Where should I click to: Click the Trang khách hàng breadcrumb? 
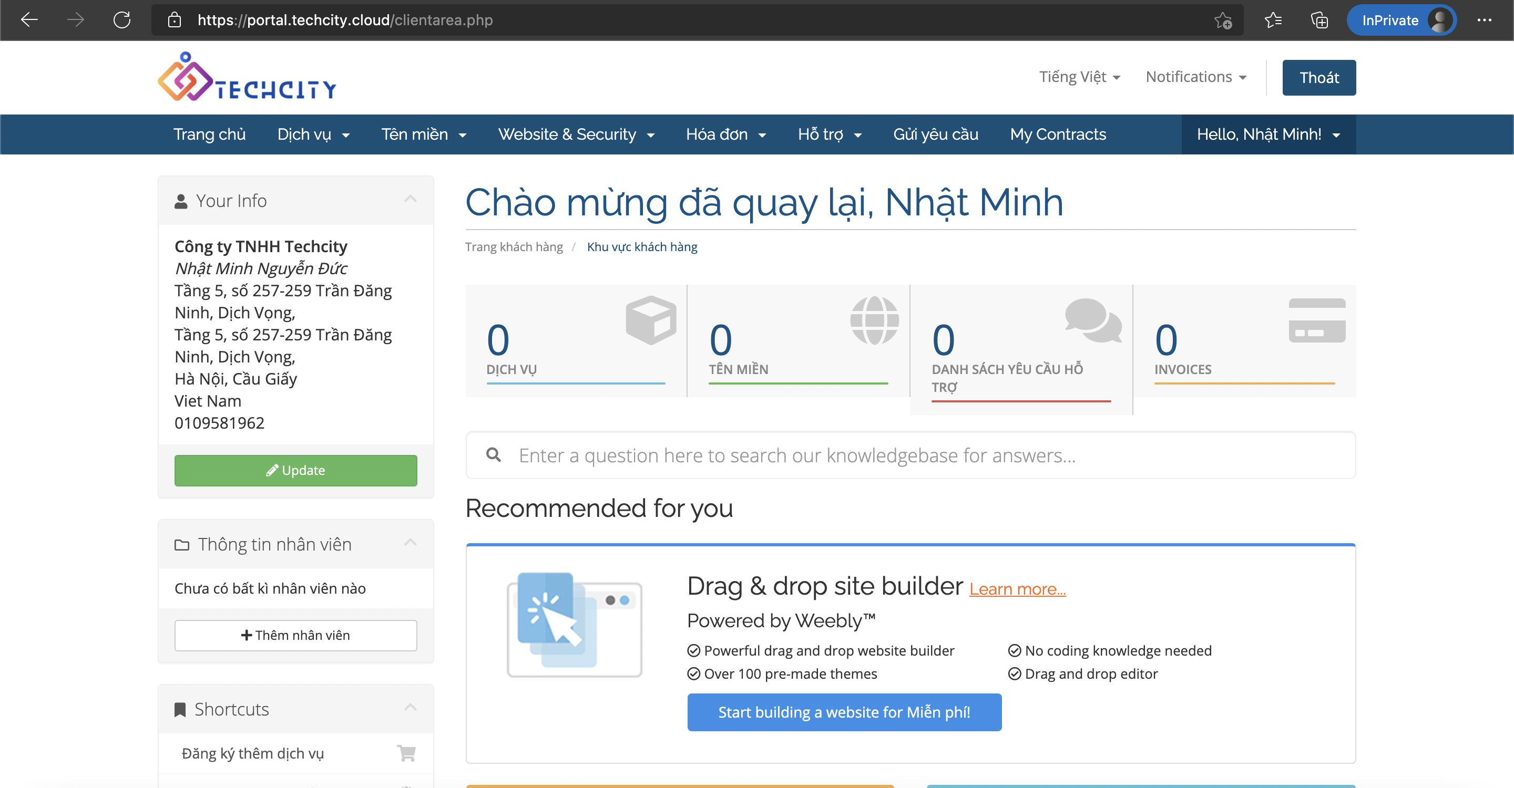coord(514,246)
